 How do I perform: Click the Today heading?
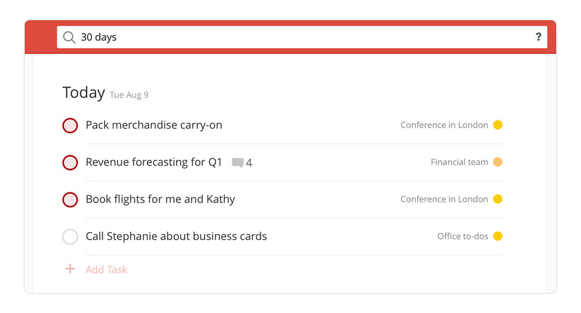click(x=84, y=92)
